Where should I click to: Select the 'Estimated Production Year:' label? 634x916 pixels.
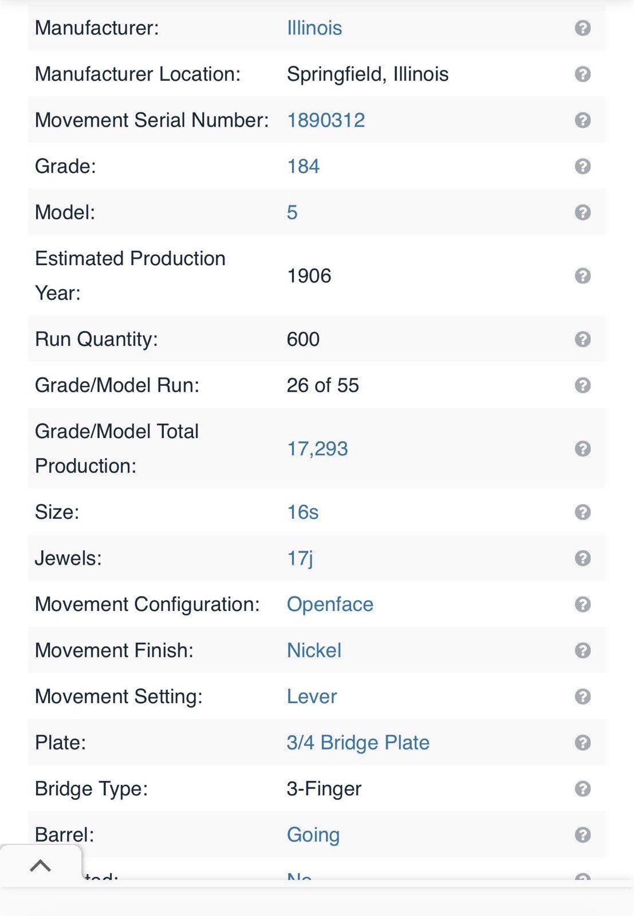[131, 276]
